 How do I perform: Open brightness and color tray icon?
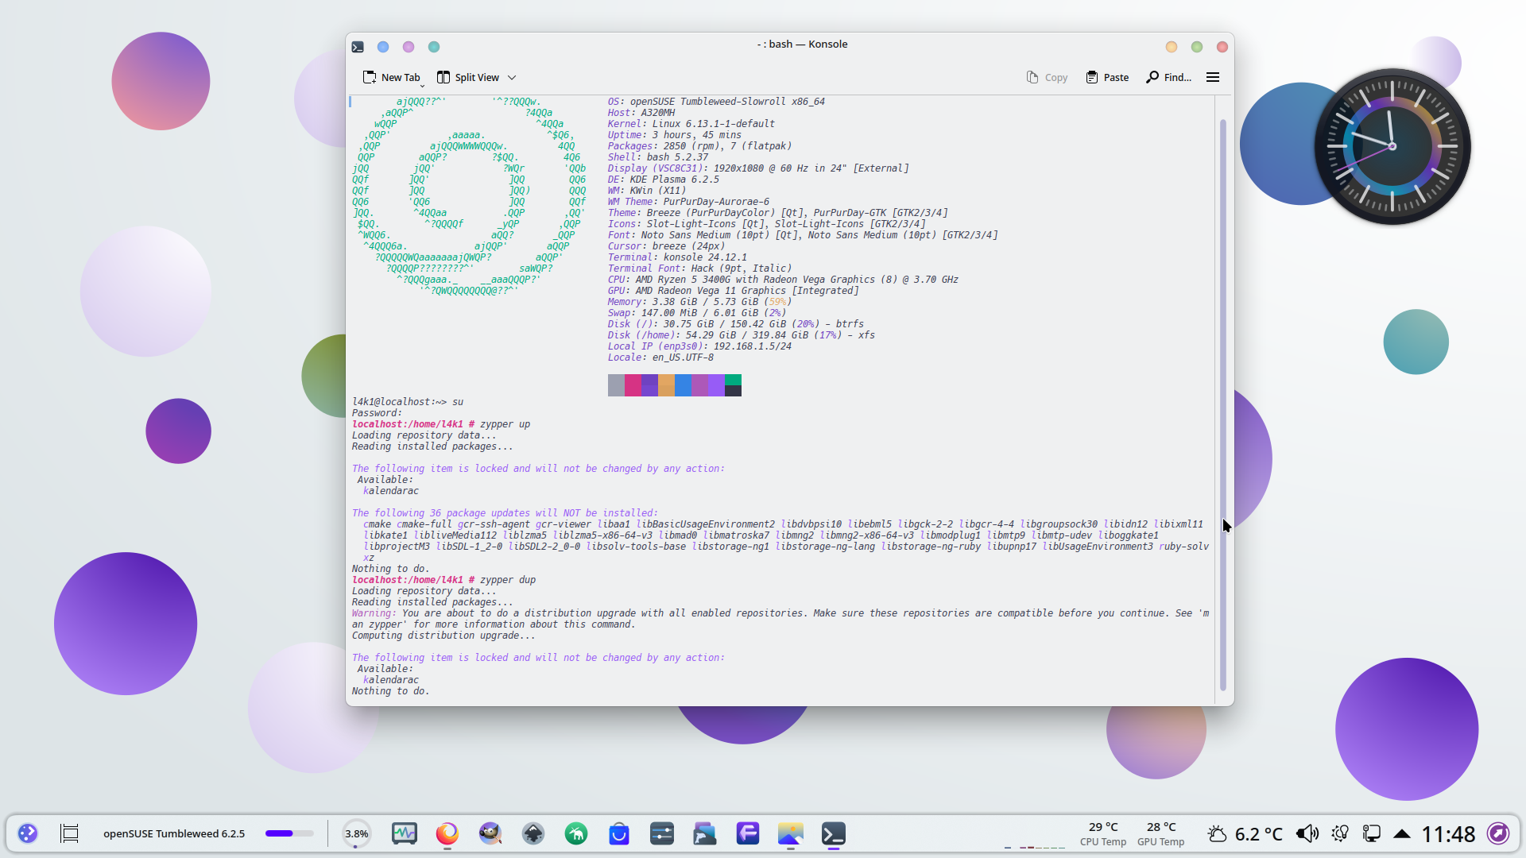coord(1341,833)
